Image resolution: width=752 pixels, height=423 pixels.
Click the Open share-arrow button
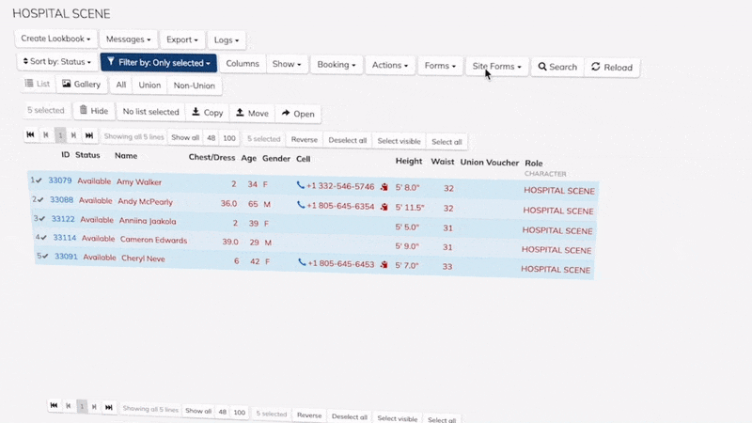click(297, 114)
